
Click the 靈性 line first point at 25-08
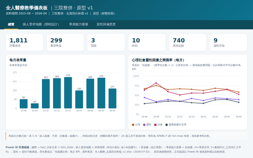click(144, 98)
